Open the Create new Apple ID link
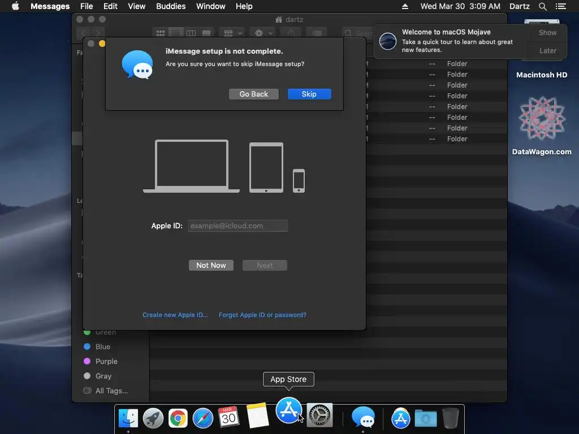Viewport: 579px width, 434px height. (175, 315)
